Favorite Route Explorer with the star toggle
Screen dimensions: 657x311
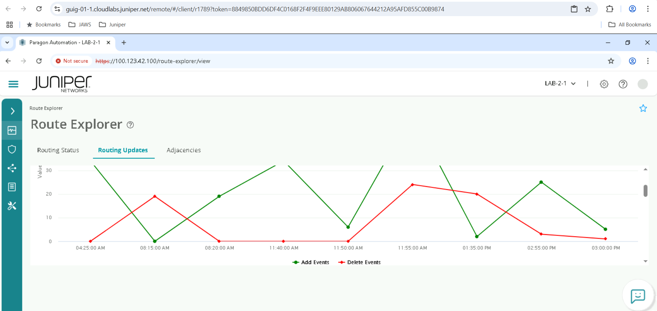point(643,108)
